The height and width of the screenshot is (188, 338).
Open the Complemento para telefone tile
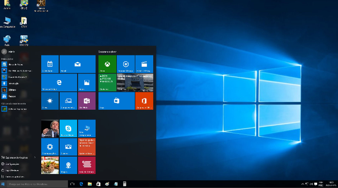(69, 101)
